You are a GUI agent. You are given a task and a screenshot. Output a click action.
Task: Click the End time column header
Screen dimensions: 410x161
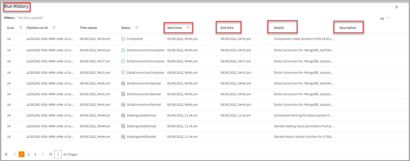[x=227, y=28]
